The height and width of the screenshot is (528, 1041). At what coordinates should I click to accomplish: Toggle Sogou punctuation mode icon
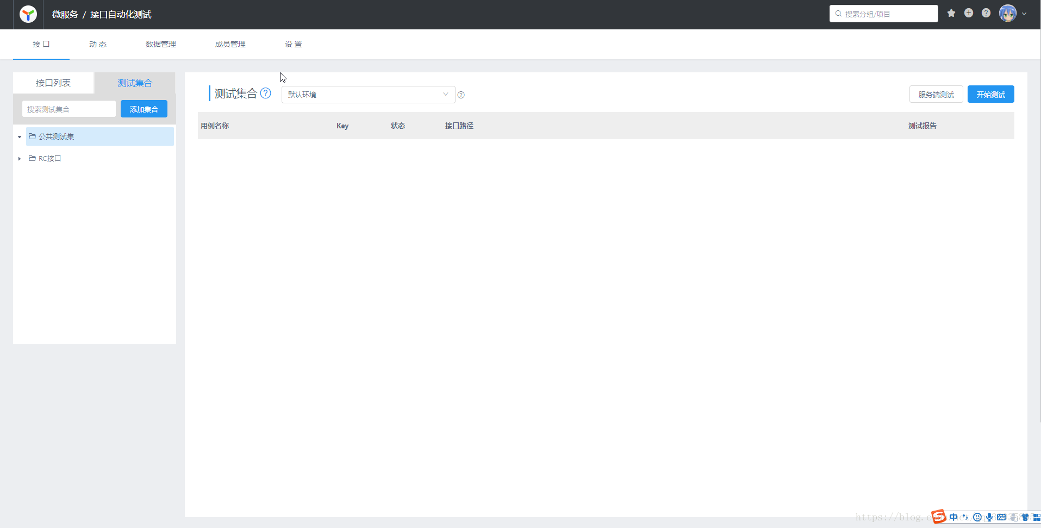pos(965,517)
